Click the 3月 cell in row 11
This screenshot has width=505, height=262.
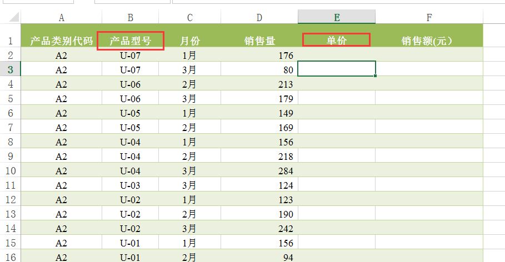tap(189, 185)
